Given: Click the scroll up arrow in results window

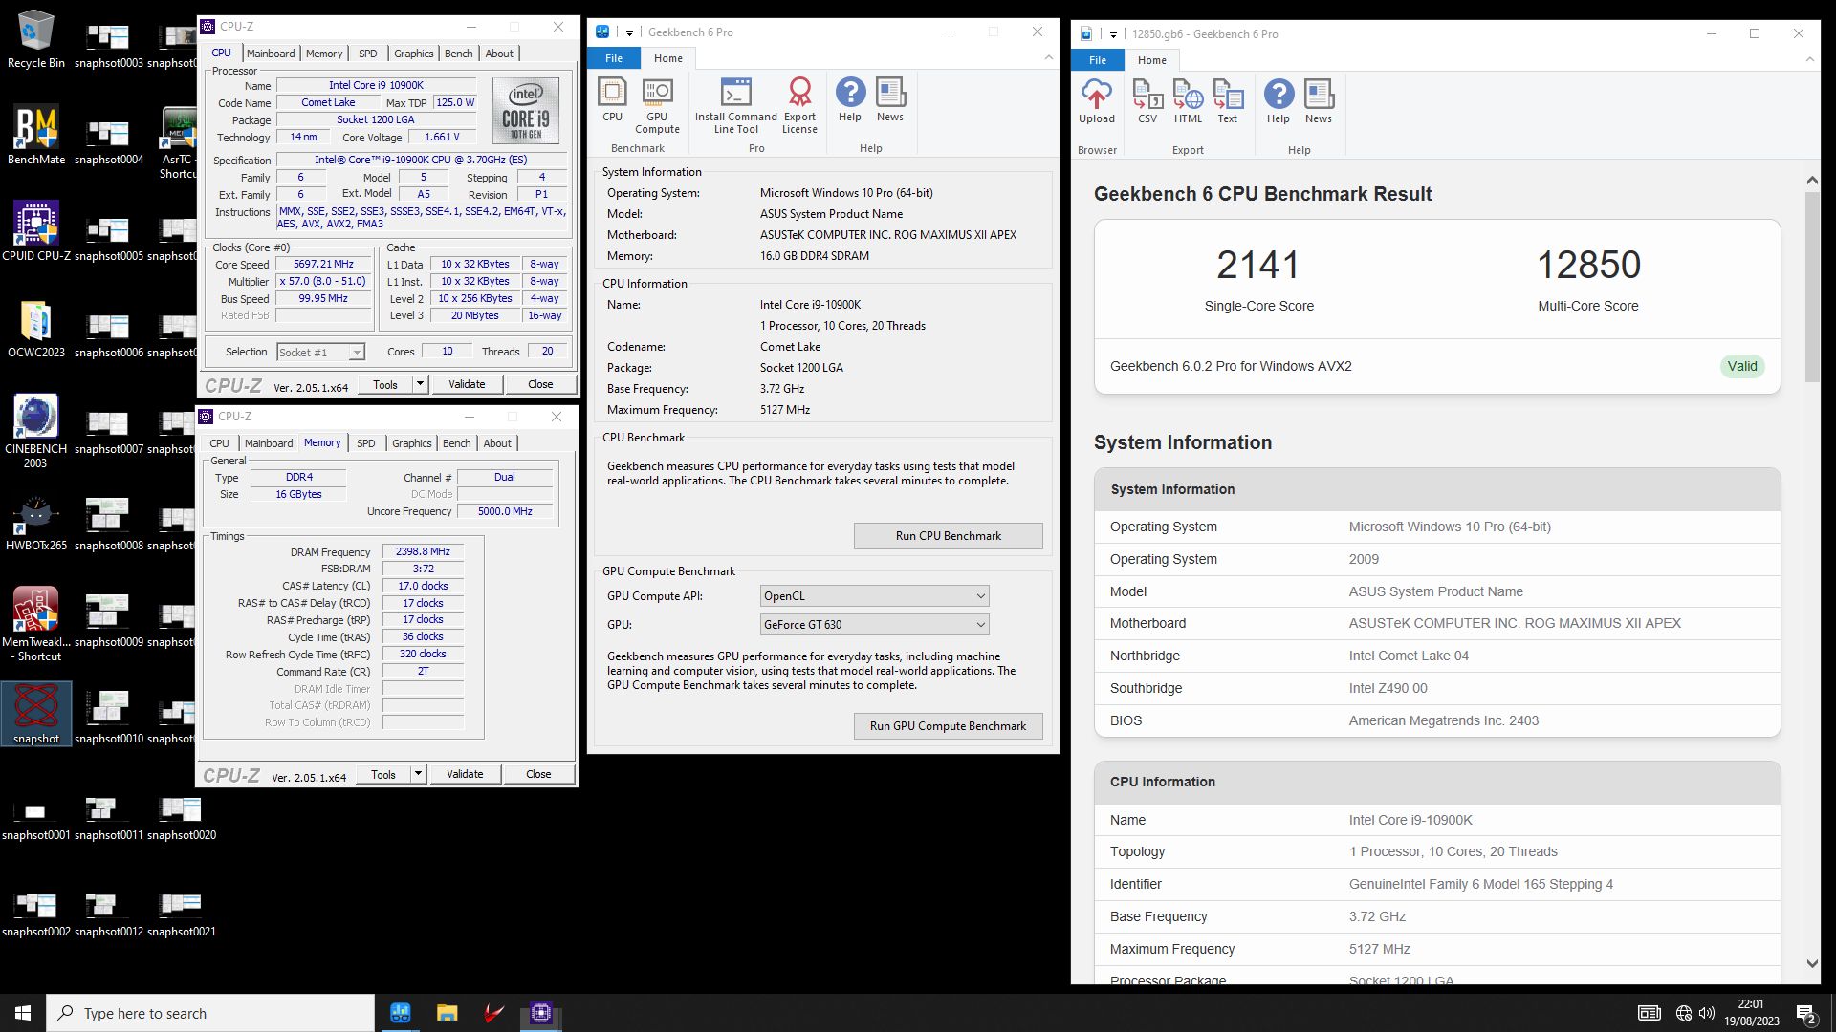Looking at the screenshot, I should [x=1812, y=181].
